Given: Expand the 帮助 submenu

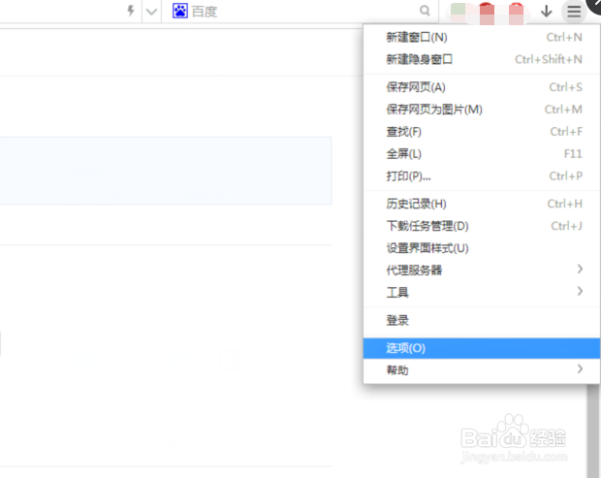Looking at the screenshot, I should tap(482, 370).
